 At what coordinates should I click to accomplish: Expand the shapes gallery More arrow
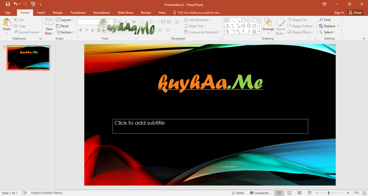259,31
